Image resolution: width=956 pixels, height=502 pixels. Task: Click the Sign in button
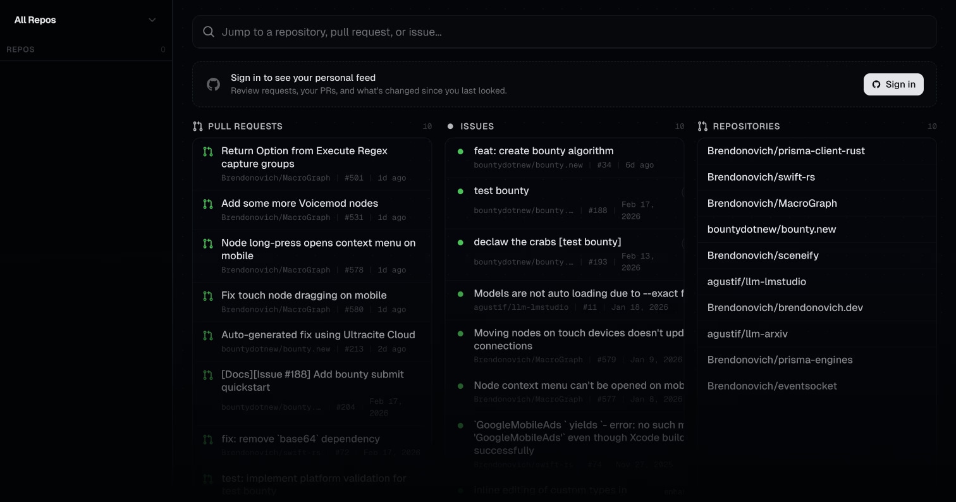click(x=893, y=85)
